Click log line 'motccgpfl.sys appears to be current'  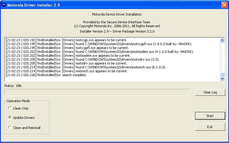click(x=67, y=48)
